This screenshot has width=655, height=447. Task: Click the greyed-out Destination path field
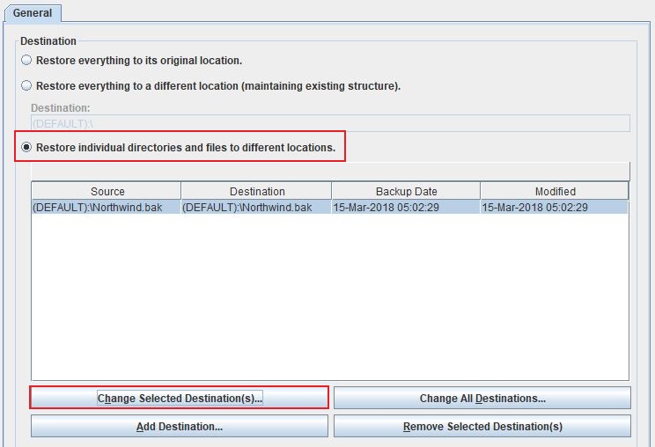click(x=330, y=123)
